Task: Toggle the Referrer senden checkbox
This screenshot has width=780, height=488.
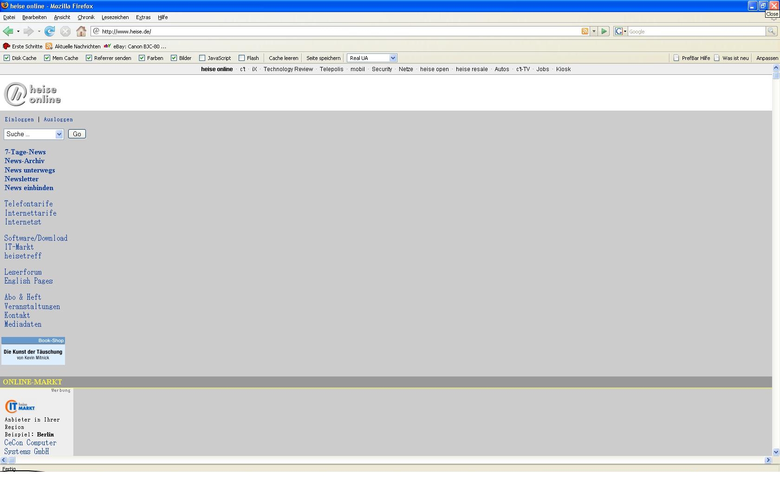Action: 89,58
